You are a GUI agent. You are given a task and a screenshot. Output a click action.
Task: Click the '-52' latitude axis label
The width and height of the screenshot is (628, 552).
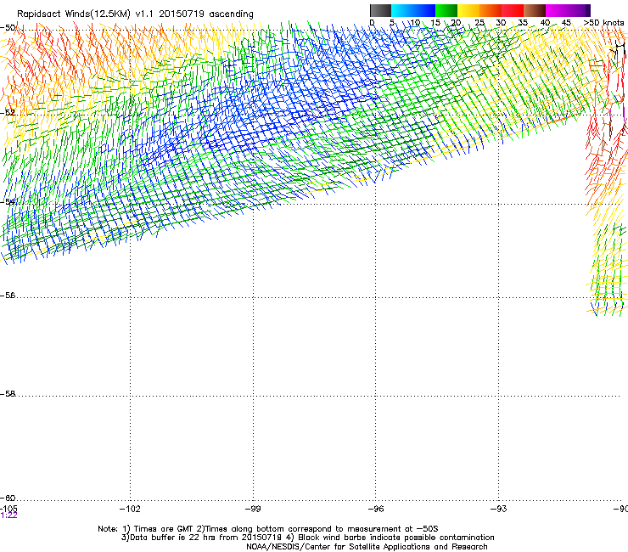coord(8,113)
